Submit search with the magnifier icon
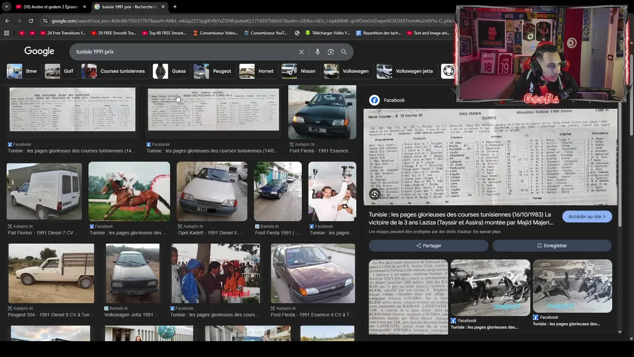 [344, 52]
